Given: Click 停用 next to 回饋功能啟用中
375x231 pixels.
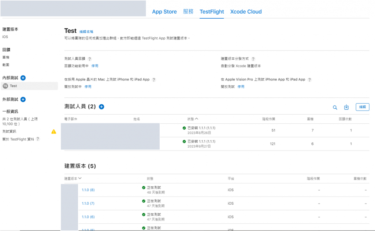Looking at the screenshot, I should tap(95, 66).
